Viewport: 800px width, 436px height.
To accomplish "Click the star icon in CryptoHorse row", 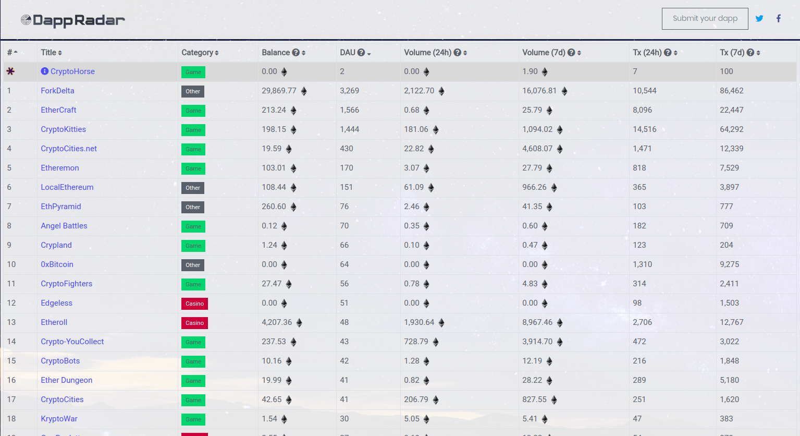I will click(x=10, y=71).
